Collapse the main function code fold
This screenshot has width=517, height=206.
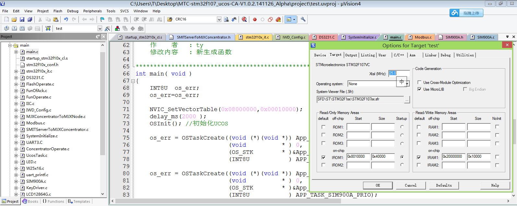(x=133, y=81)
